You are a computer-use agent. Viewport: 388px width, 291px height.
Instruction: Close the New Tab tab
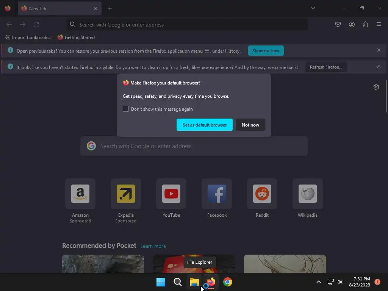(95, 8)
